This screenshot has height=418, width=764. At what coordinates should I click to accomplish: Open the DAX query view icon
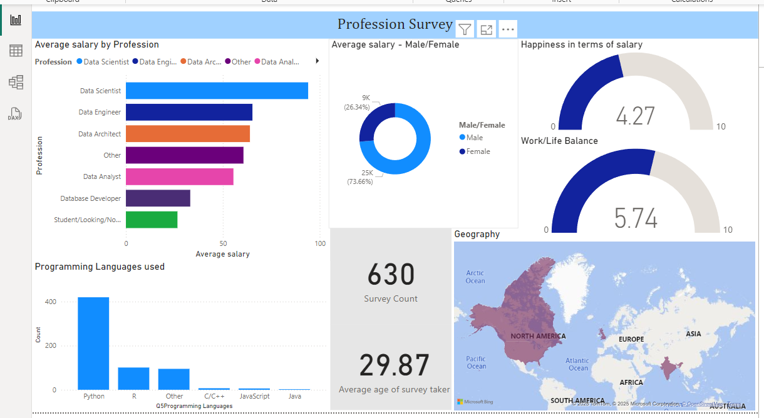pyautogui.click(x=14, y=114)
